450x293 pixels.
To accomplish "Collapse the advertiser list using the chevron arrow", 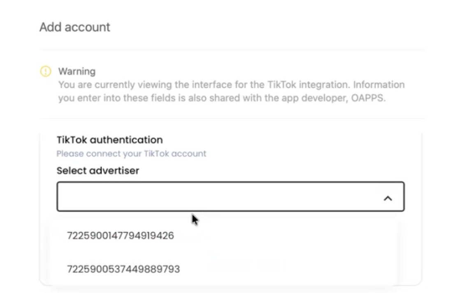I will (x=388, y=198).
